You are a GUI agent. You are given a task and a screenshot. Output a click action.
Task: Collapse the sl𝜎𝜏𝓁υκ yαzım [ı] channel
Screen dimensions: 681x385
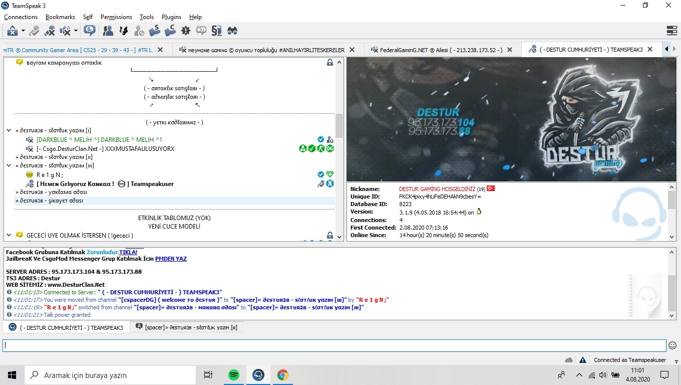tap(9, 130)
